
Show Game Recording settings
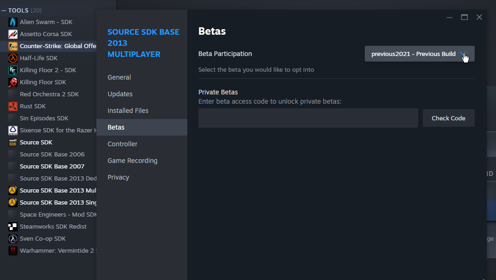pos(142,161)
